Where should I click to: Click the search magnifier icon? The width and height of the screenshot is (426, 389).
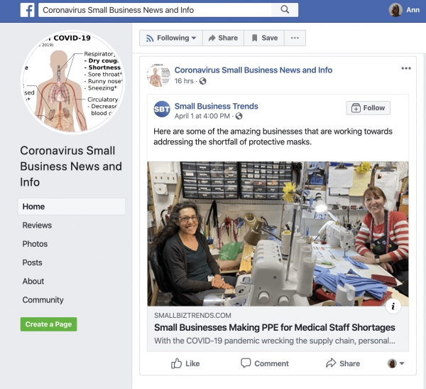click(x=285, y=10)
